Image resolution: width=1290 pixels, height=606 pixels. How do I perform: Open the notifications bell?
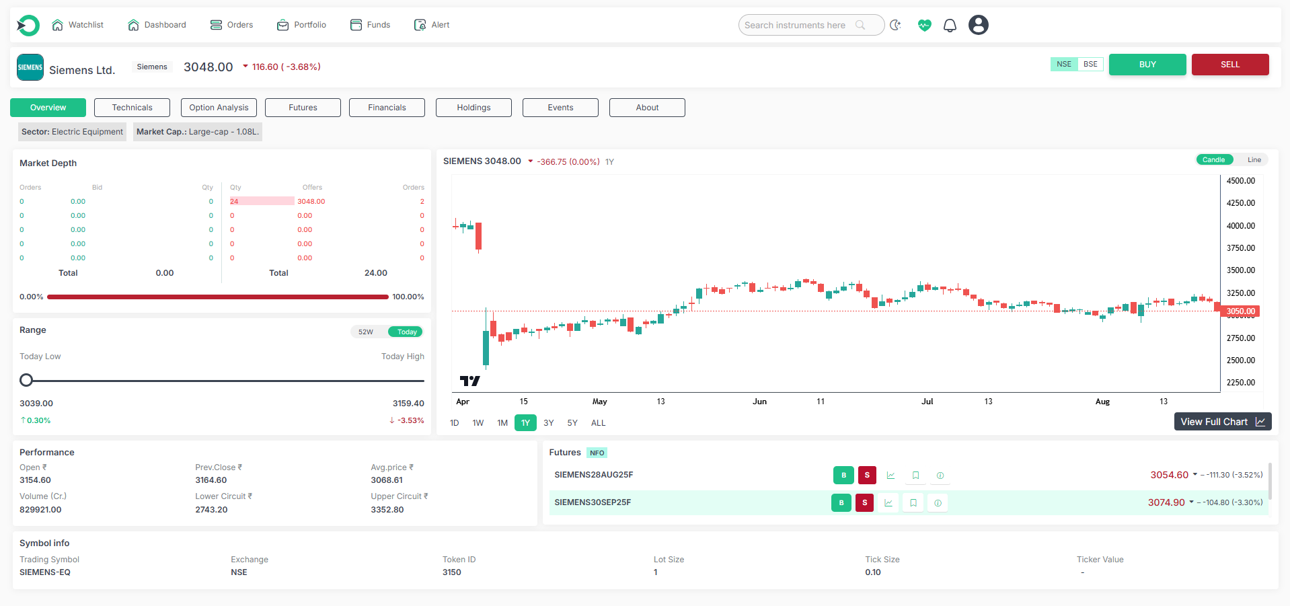(x=950, y=26)
